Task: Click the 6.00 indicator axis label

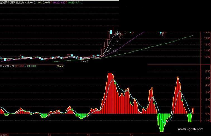Action: tap(208, 71)
